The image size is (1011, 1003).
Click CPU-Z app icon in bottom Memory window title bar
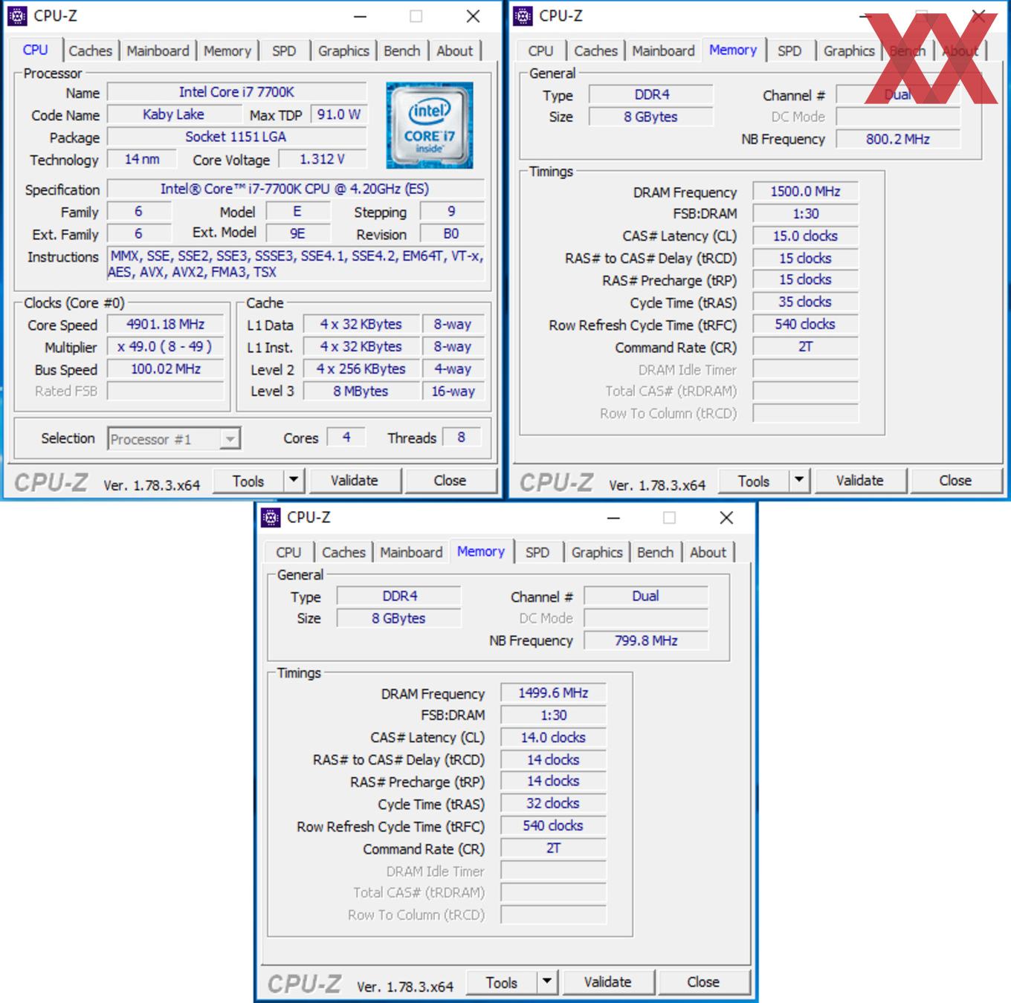(x=271, y=517)
